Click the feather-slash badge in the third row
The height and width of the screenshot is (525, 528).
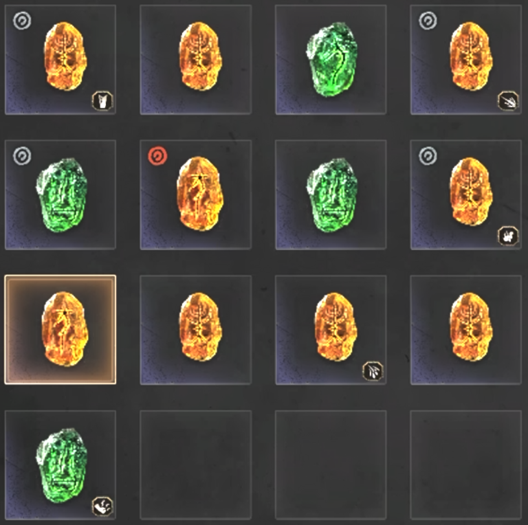373,371
